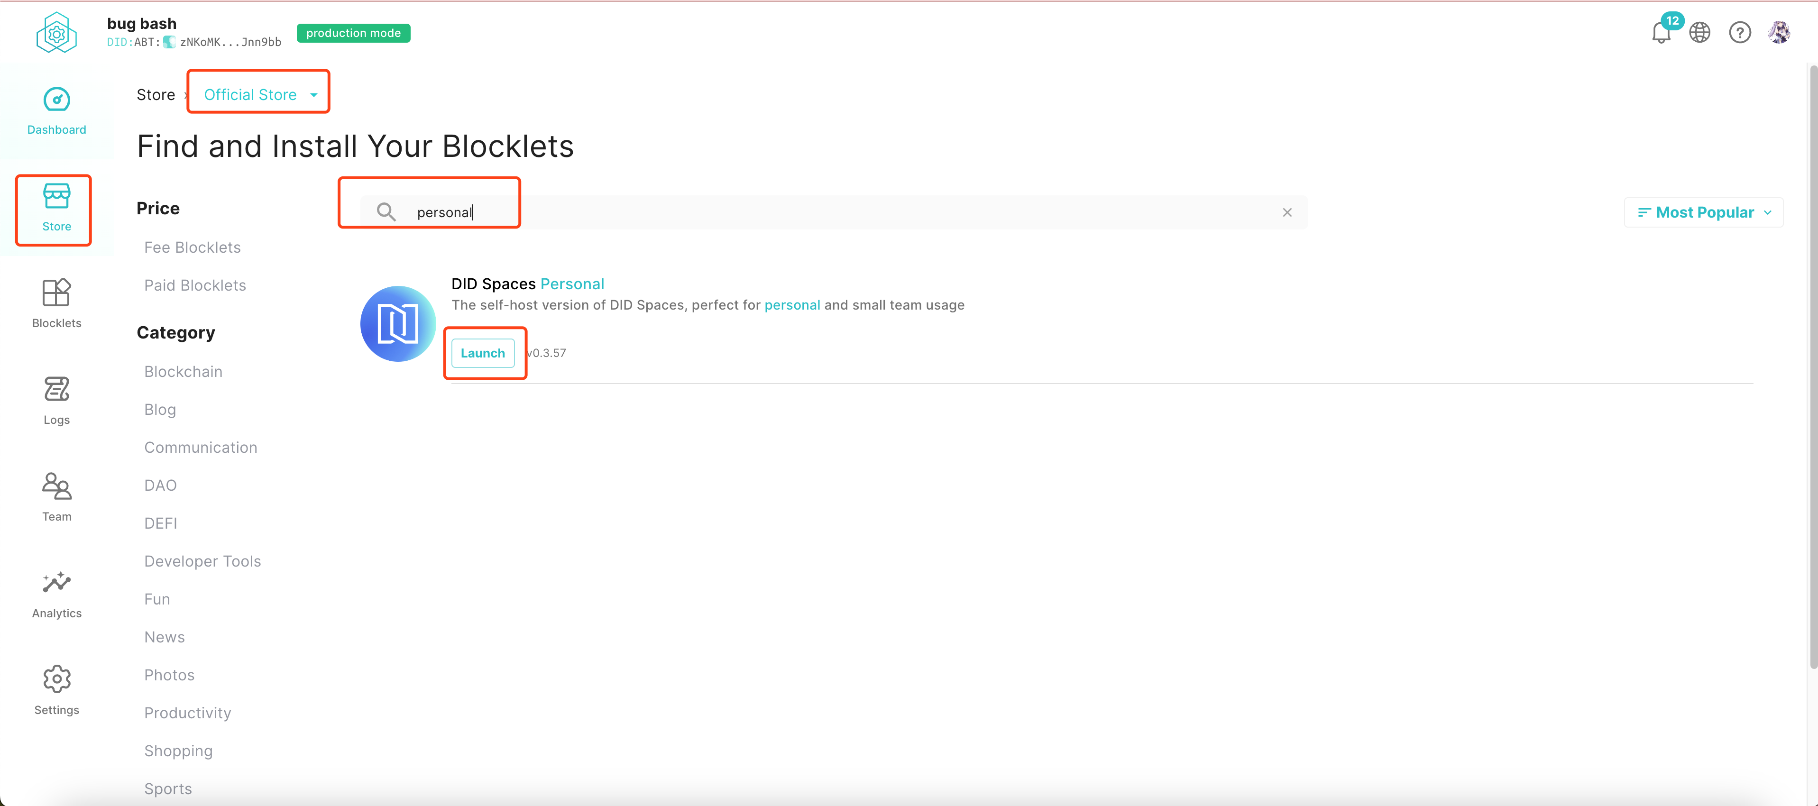The width and height of the screenshot is (1818, 806).
Task: Click the blocklet description text about self-host
Action: pos(708,305)
